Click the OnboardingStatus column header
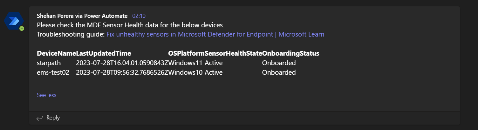This screenshot has height=130, width=478. click(x=291, y=53)
